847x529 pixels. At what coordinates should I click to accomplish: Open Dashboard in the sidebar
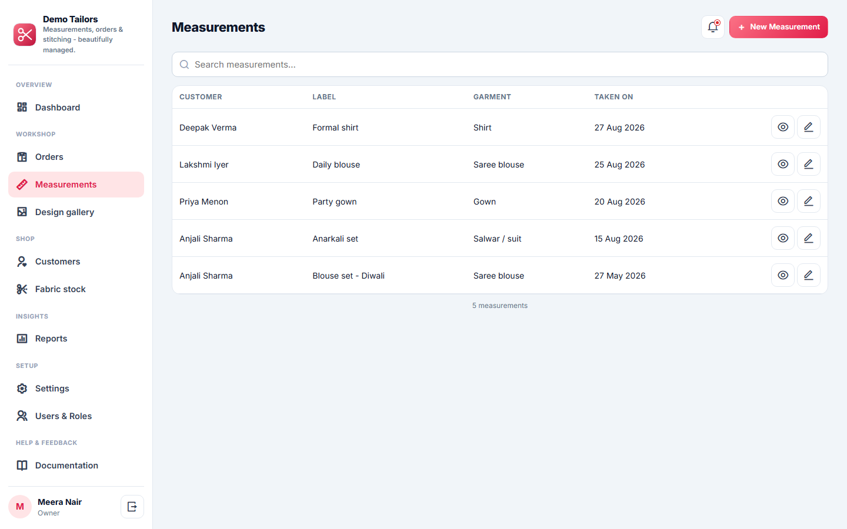(76, 108)
